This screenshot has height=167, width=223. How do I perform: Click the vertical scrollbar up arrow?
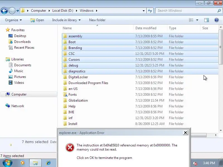[x=220, y=27]
